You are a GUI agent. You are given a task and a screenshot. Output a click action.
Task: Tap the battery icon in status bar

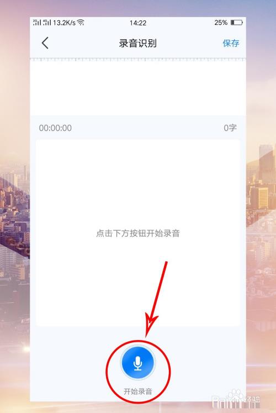point(236,23)
